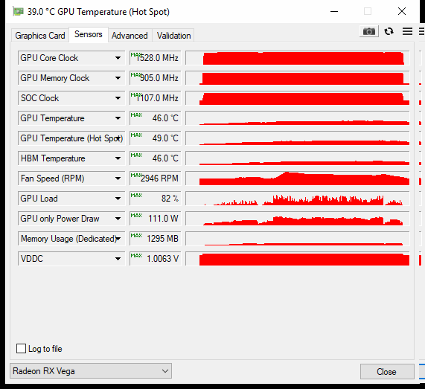Screen dimensions: 425x389
Task: Minimize the GPU-Z window
Action: [334, 11]
